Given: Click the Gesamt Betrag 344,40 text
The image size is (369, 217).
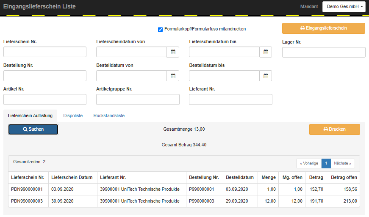Looking at the screenshot, I should pyautogui.click(x=184, y=145).
